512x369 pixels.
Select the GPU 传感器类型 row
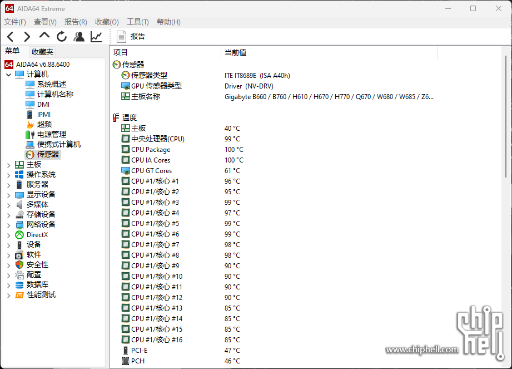point(279,86)
